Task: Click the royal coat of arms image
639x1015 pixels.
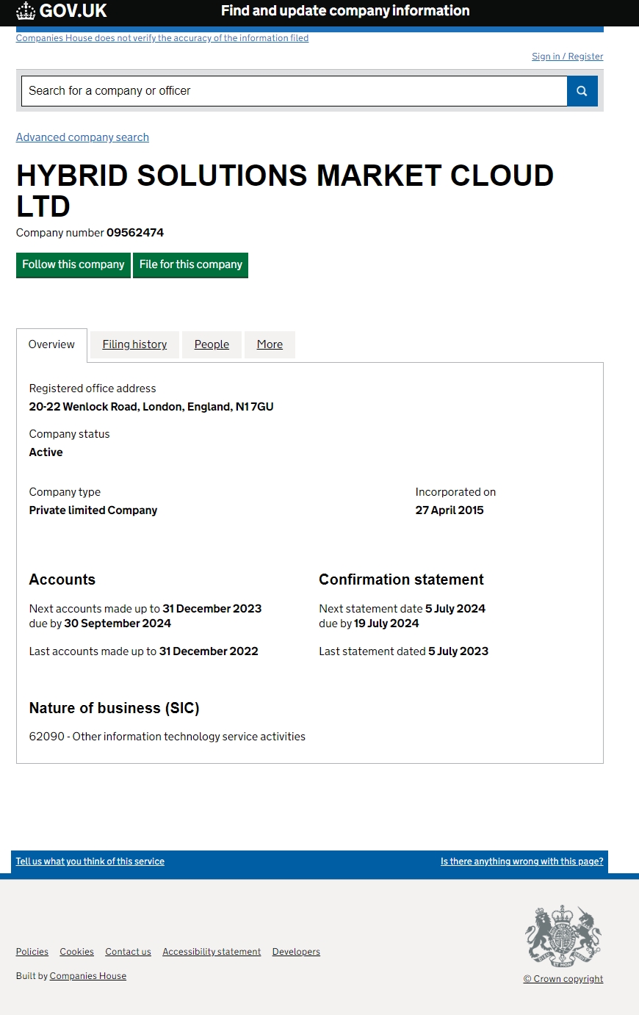Action: (563, 936)
